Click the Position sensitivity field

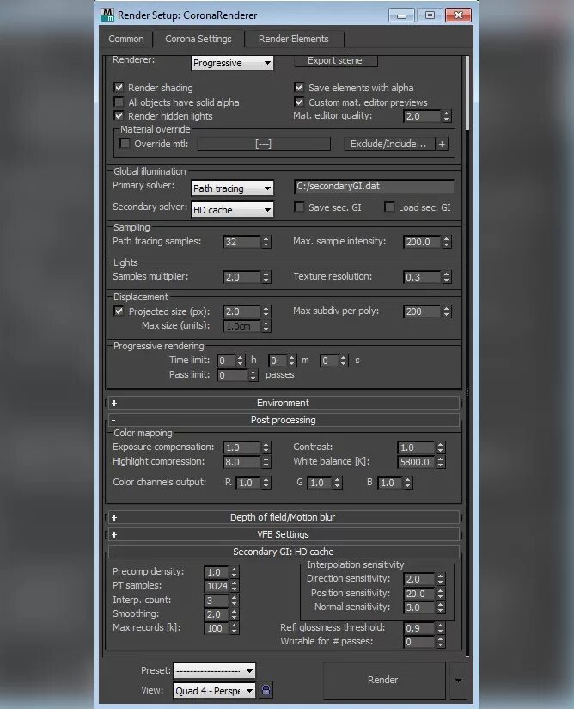point(419,594)
